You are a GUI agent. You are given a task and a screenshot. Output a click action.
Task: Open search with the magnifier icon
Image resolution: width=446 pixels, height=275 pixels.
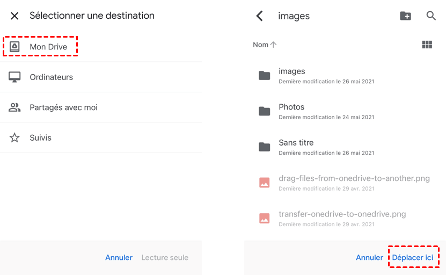pos(431,16)
